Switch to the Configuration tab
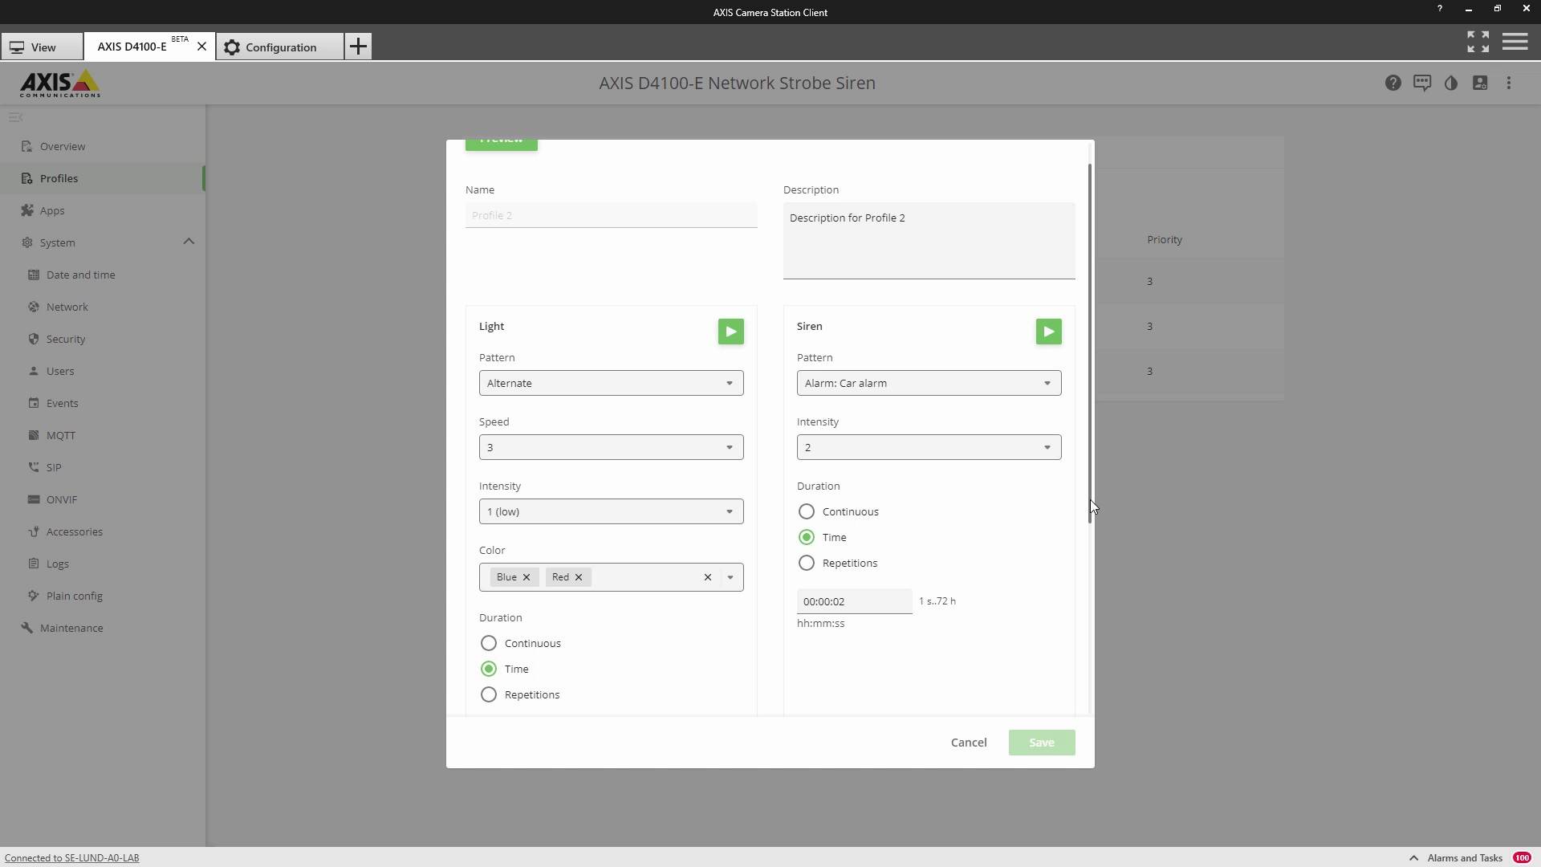The height and width of the screenshot is (867, 1541). (280, 47)
